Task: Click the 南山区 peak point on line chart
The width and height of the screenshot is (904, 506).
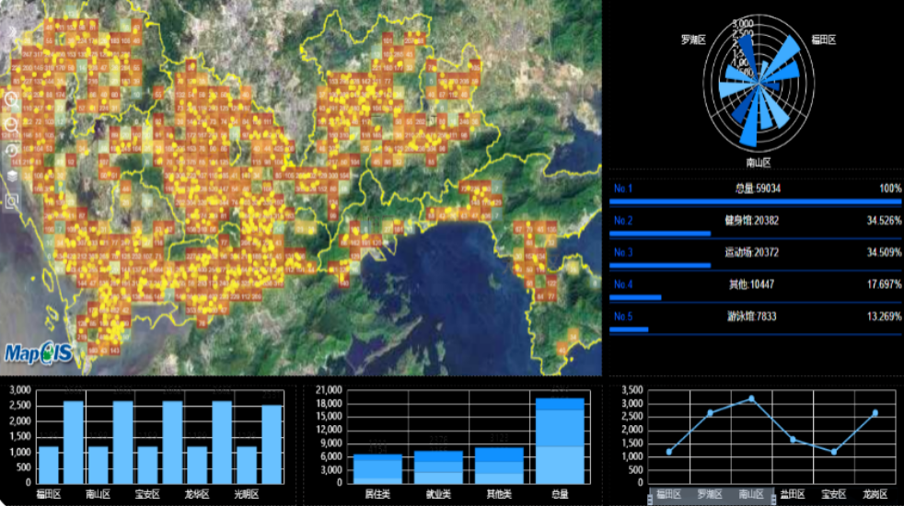Action: [x=751, y=398]
